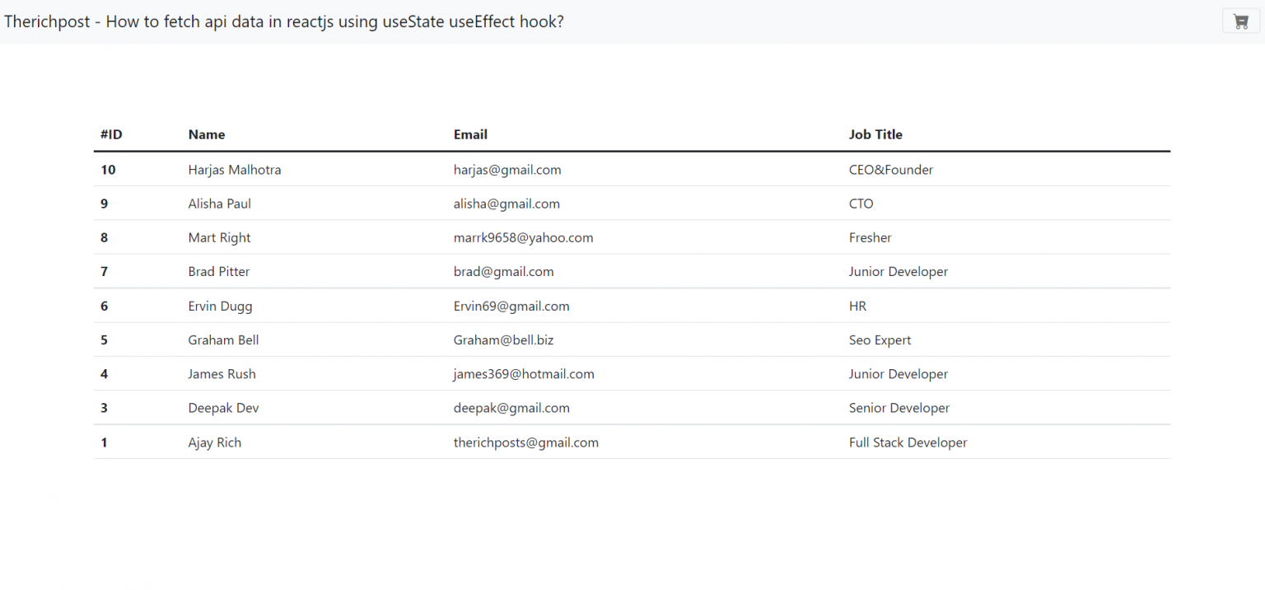Click Junior Developer in James Rush row
1265x590 pixels.
click(x=899, y=373)
